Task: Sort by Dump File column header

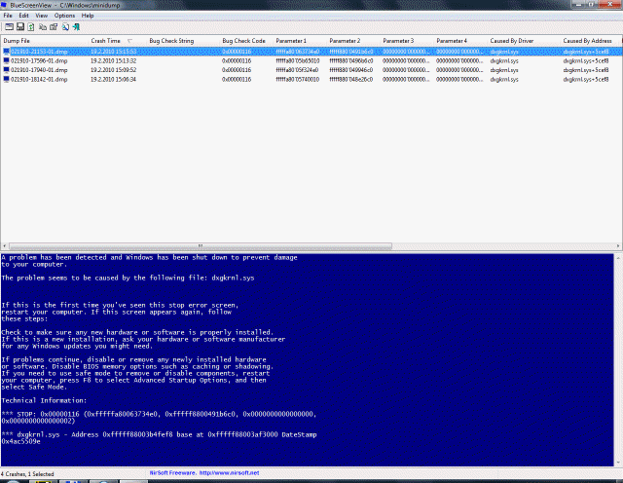Action: tap(45, 41)
